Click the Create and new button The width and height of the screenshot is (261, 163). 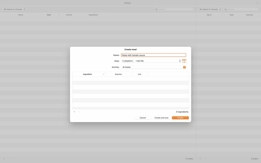click(x=161, y=118)
